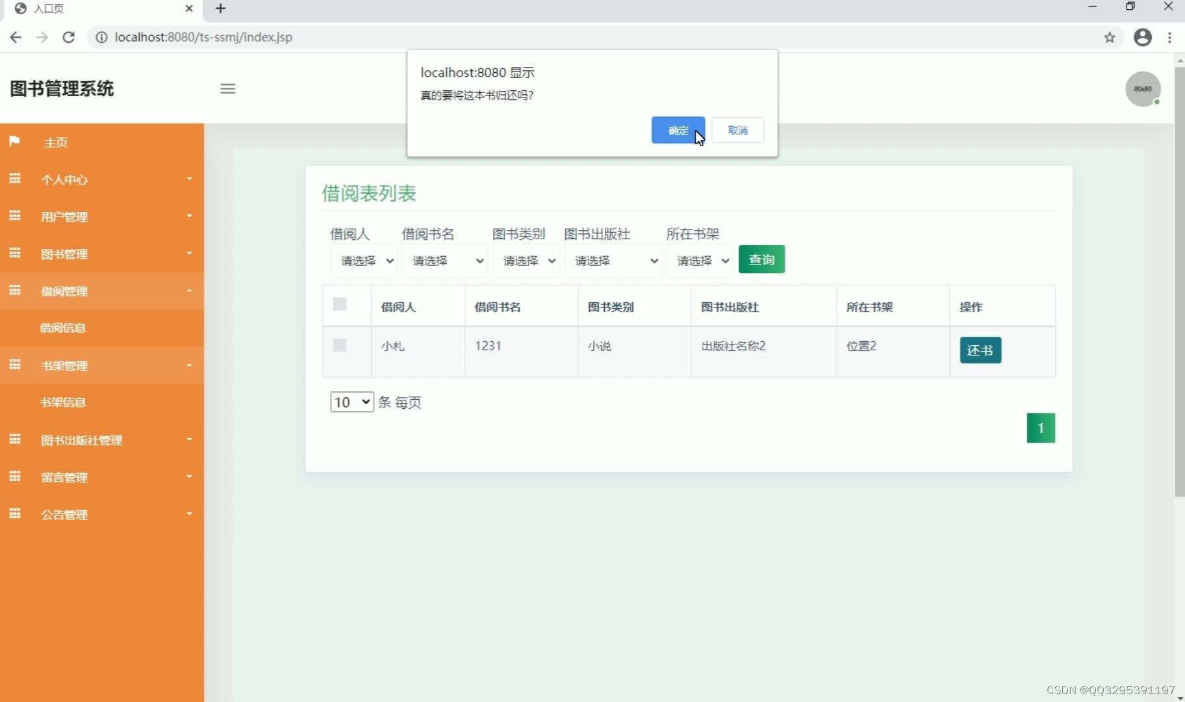Viewport: 1185px width, 702px height.
Task: Open the 借阅信息 submenu item
Action: [x=63, y=328]
